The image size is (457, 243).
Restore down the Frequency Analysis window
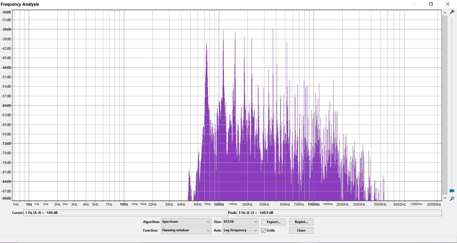[x=431, y=4]
